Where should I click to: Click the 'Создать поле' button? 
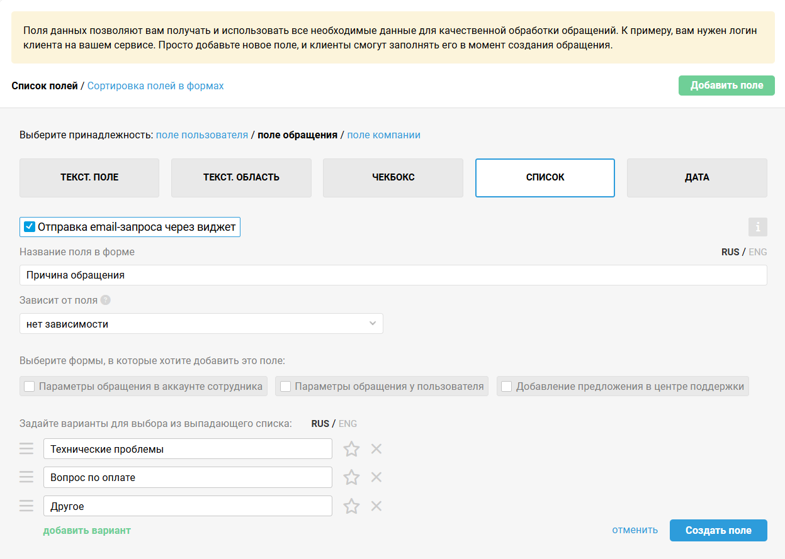(x=718, y=530)
